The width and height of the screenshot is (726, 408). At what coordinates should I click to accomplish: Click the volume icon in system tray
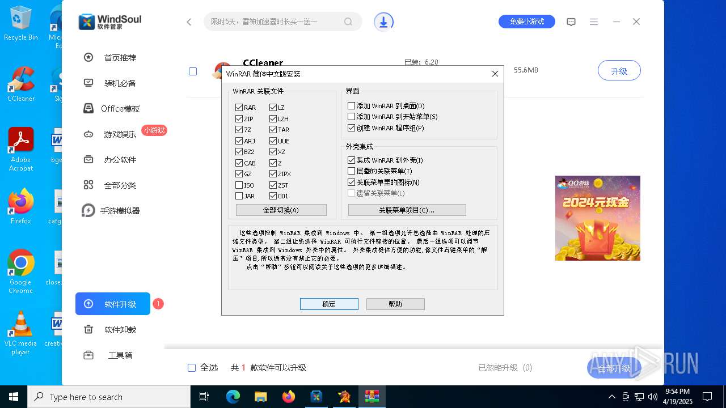tap(652, 397)
